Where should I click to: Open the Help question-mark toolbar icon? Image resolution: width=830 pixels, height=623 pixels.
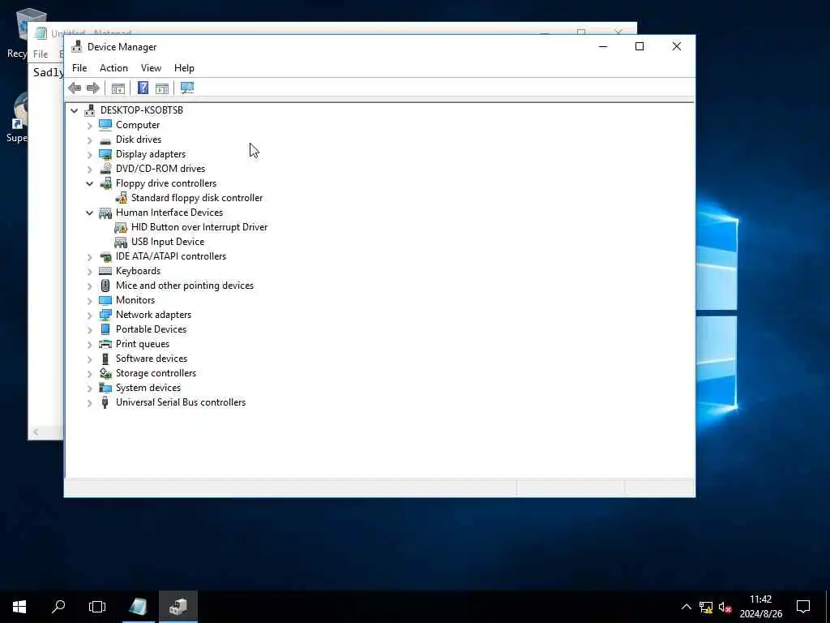point(143,88)
